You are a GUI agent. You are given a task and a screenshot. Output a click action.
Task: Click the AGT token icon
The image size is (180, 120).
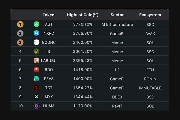coord(36,25)
